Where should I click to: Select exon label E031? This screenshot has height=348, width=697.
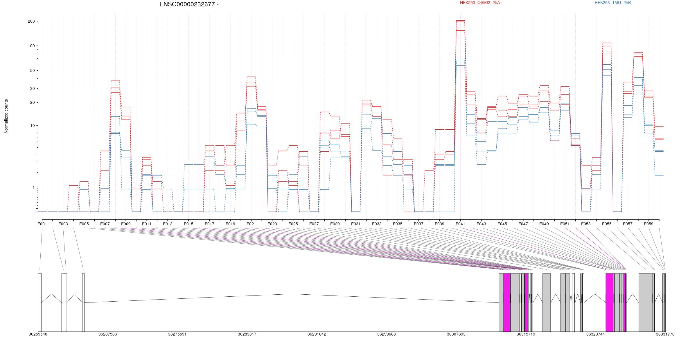(x=356, y=224)
